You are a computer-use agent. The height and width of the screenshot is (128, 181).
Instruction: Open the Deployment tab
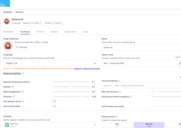pos(70,32)
